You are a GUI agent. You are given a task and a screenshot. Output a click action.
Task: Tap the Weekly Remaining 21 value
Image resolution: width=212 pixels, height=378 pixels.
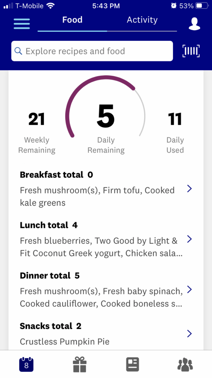coord(36,119)
